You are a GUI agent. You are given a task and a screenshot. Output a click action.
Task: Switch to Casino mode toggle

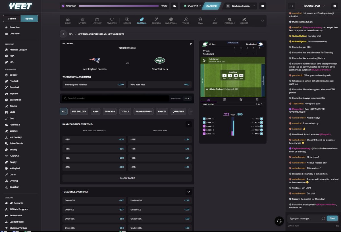(12, 18)
